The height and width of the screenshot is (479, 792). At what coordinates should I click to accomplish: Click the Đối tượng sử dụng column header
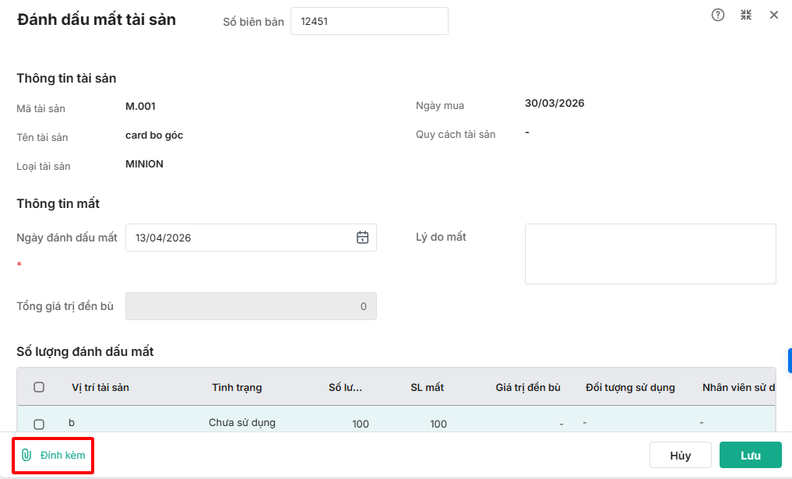point(630,387)
